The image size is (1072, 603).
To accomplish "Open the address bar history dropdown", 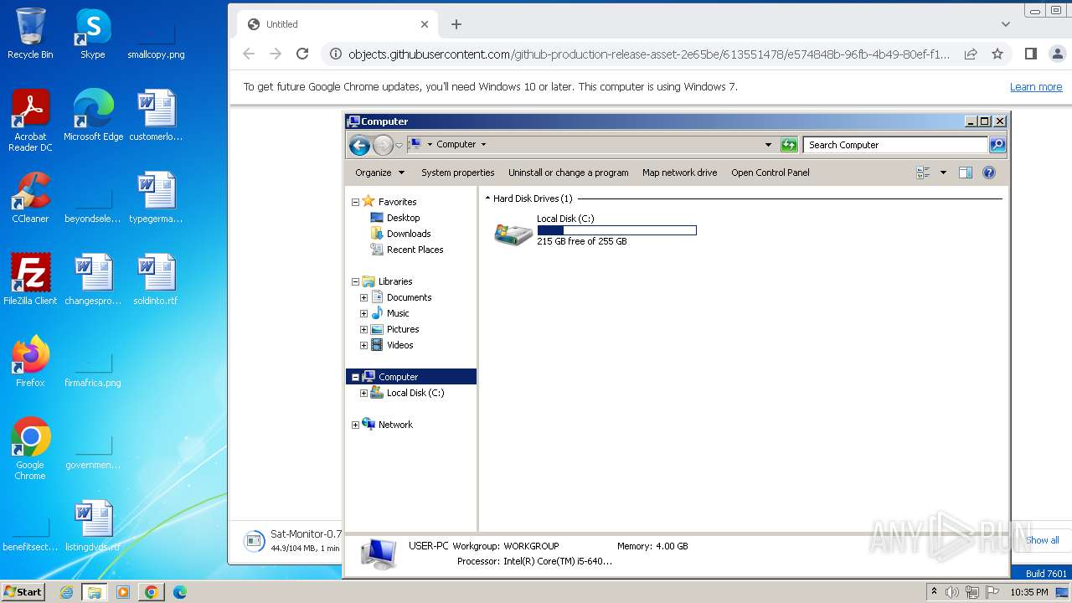I will (768, 145).
